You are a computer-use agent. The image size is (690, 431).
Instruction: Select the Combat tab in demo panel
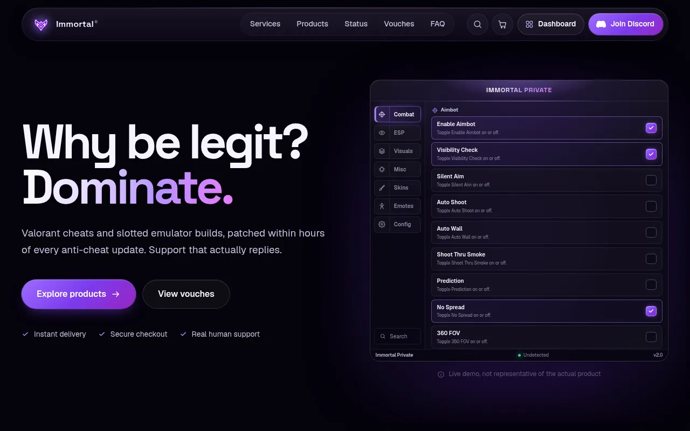398,114
